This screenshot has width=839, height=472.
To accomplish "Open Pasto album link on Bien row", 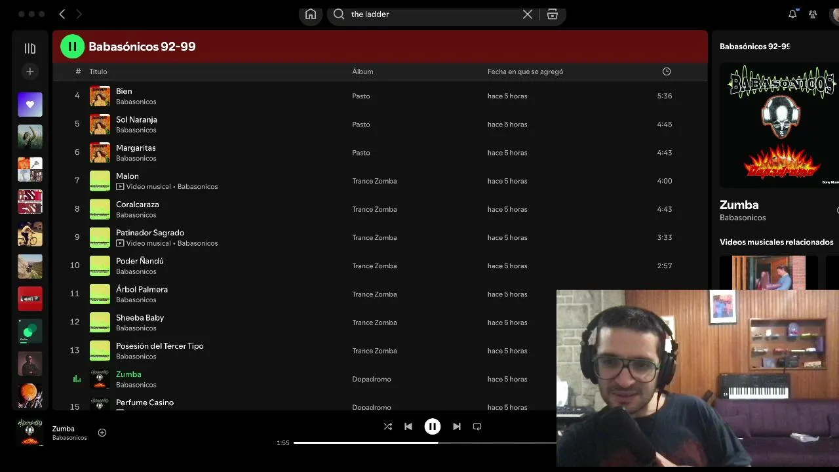I will tap(361, 96).
